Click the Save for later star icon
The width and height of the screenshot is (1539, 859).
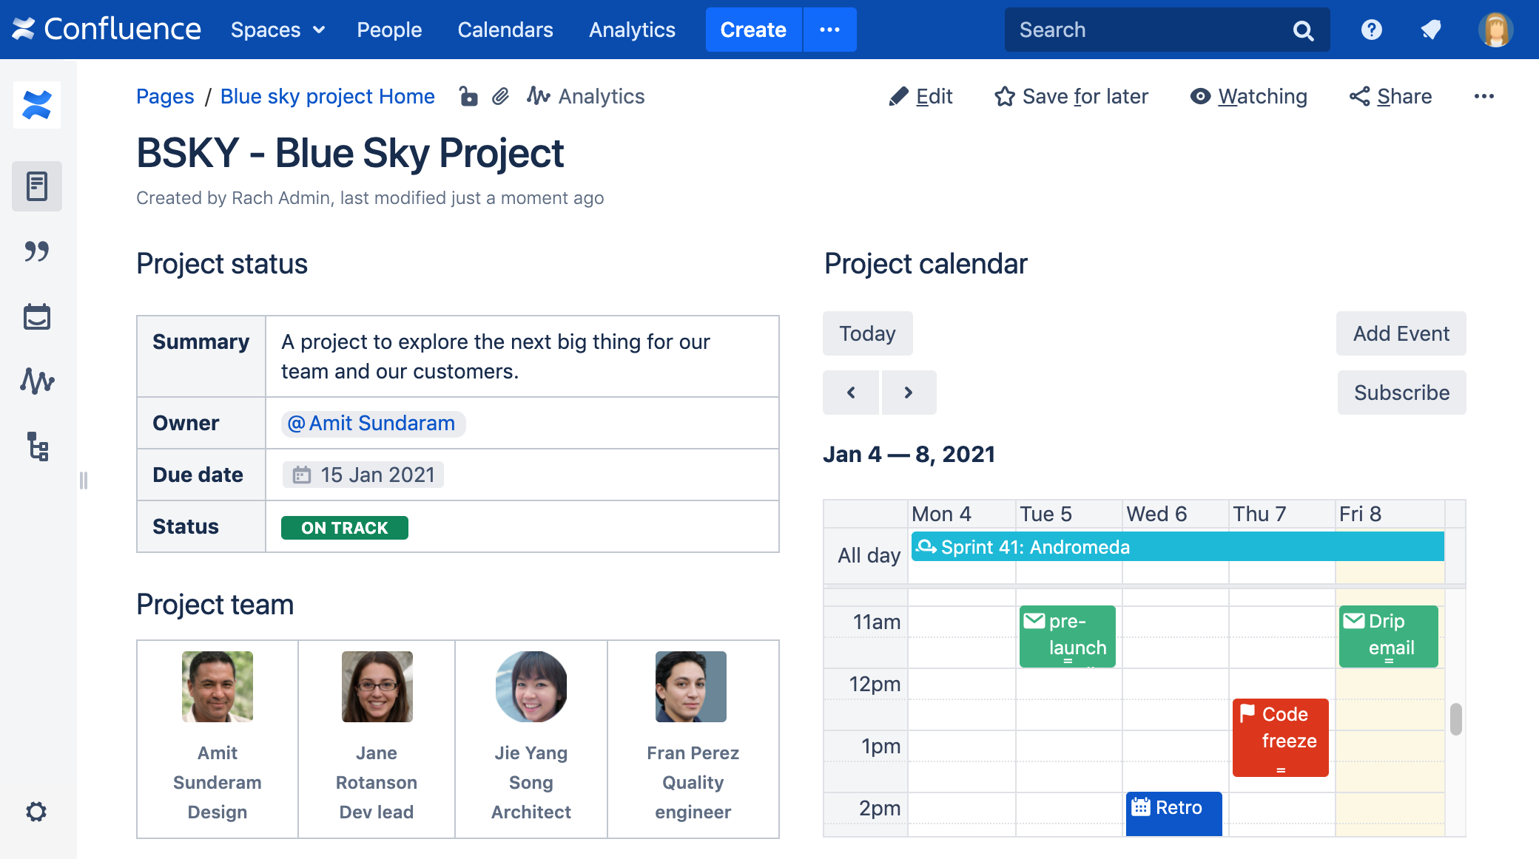click(x=1003, y=97)
